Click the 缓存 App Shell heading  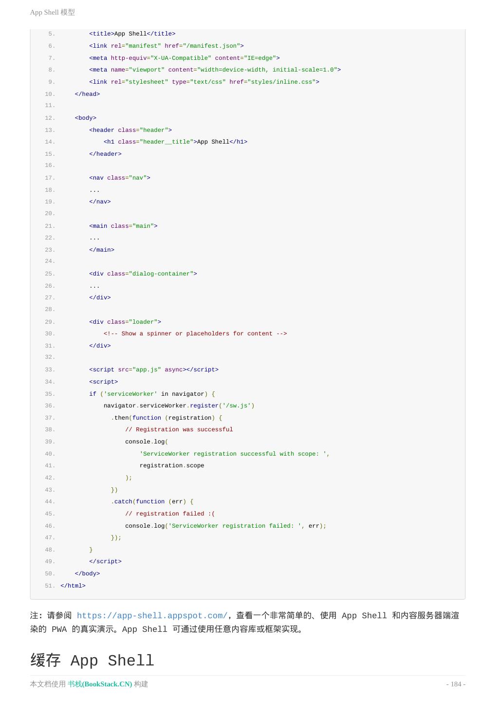coord(92,661)
